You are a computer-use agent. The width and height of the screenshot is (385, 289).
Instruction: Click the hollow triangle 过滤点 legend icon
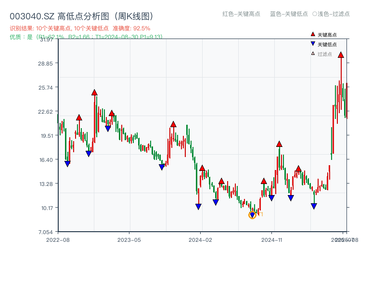[x=312, y=54]
